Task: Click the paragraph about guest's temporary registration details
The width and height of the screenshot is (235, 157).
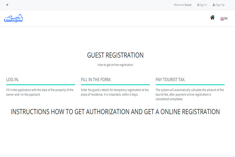Action: 115,92
